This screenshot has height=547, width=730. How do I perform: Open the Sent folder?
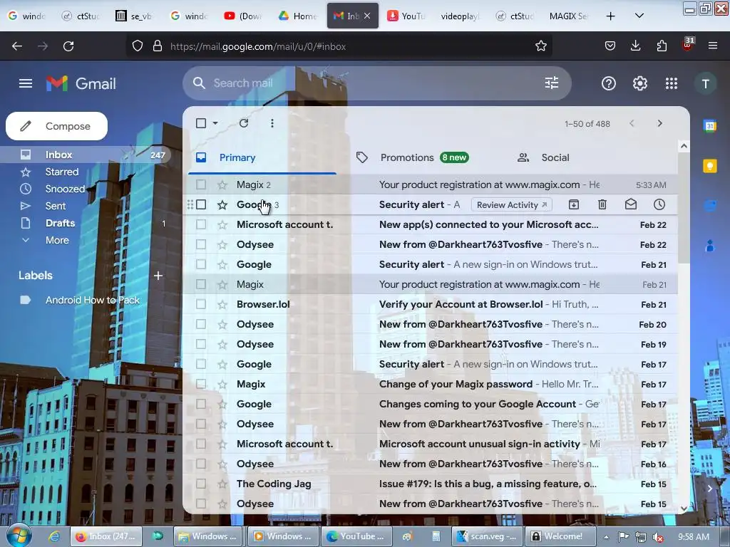(x=56, y=206)
